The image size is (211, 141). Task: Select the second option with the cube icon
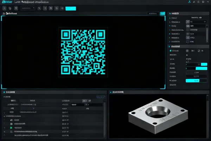199,51
